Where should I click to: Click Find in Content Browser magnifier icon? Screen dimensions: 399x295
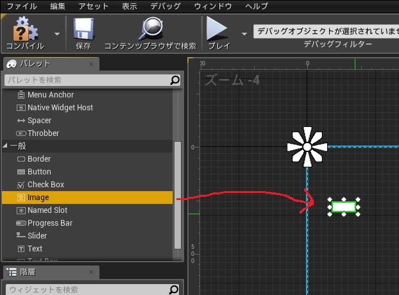(151, 28)
